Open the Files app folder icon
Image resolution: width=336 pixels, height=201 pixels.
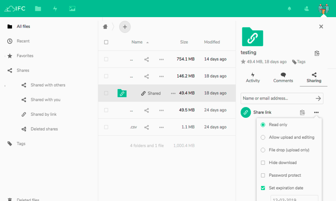[x=38, y=9]
